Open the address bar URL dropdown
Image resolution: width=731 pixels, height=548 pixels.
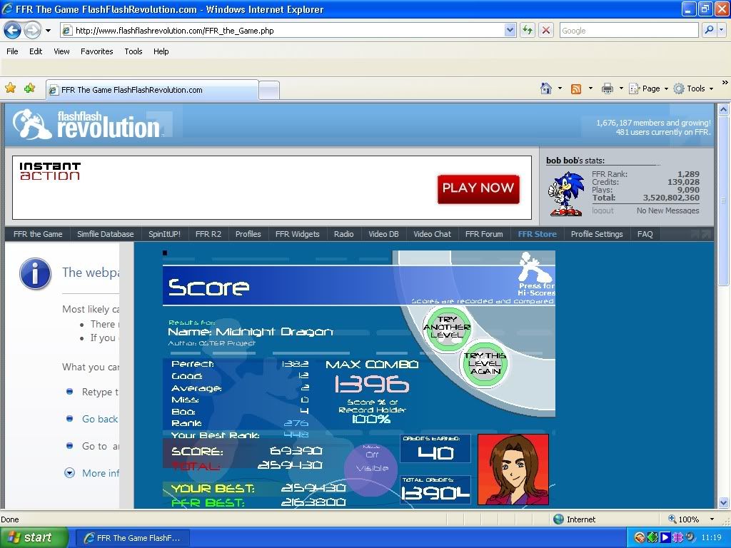point(510,30)
